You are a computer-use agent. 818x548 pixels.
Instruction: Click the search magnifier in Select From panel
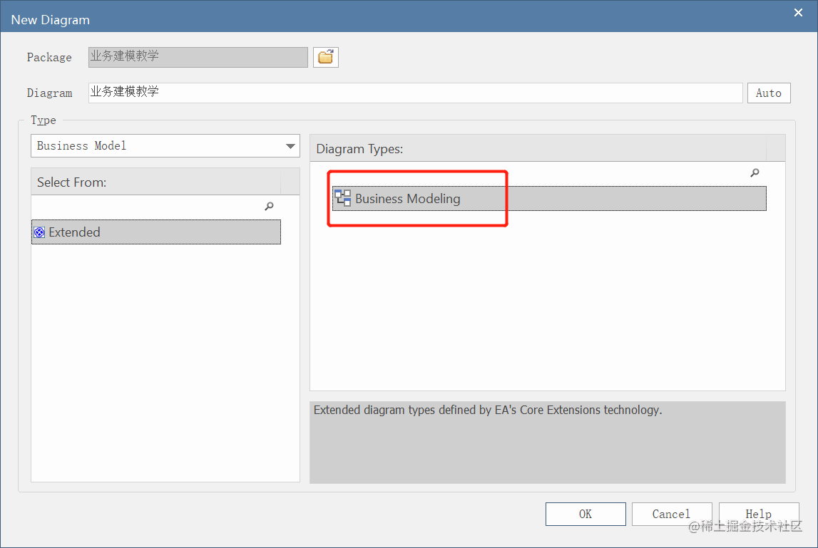(269, 207)
